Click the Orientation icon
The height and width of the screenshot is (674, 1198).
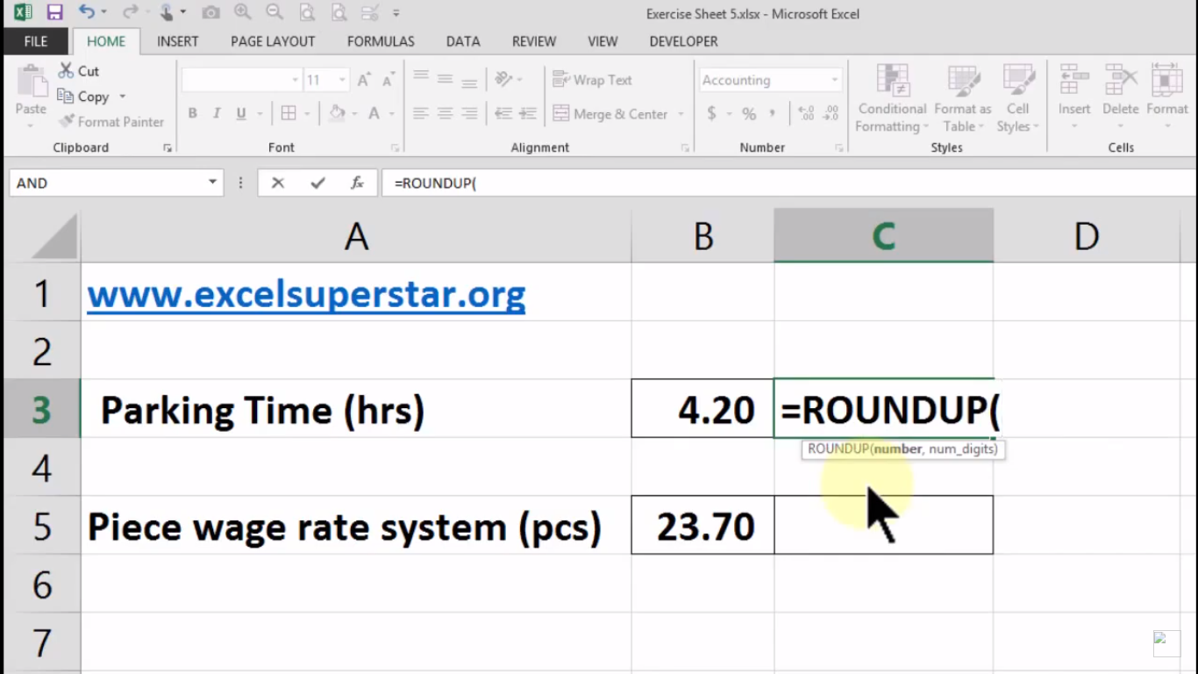503,79
